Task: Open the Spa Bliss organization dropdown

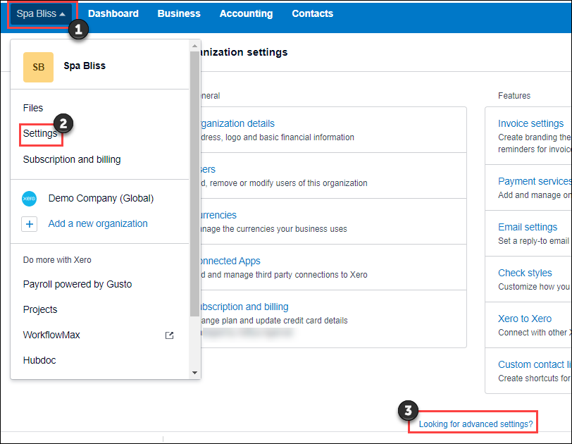Action: pyautogui.click(x=41, y=14)
